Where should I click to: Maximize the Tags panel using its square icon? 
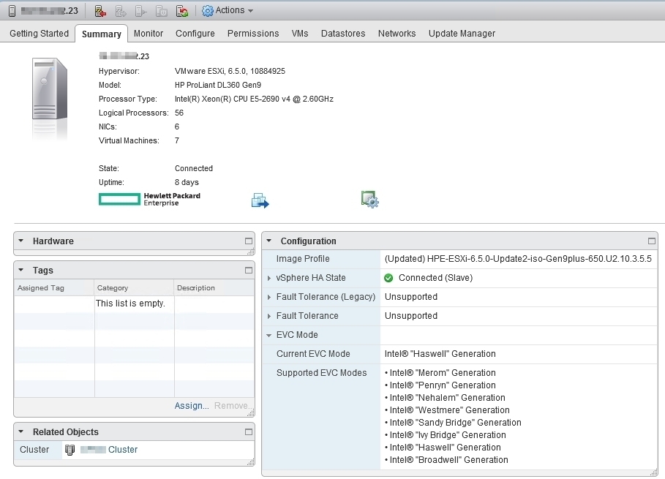(249, 271)
